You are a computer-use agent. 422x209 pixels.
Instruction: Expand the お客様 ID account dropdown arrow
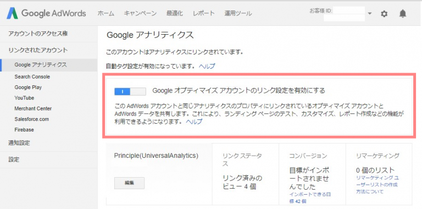369,13
